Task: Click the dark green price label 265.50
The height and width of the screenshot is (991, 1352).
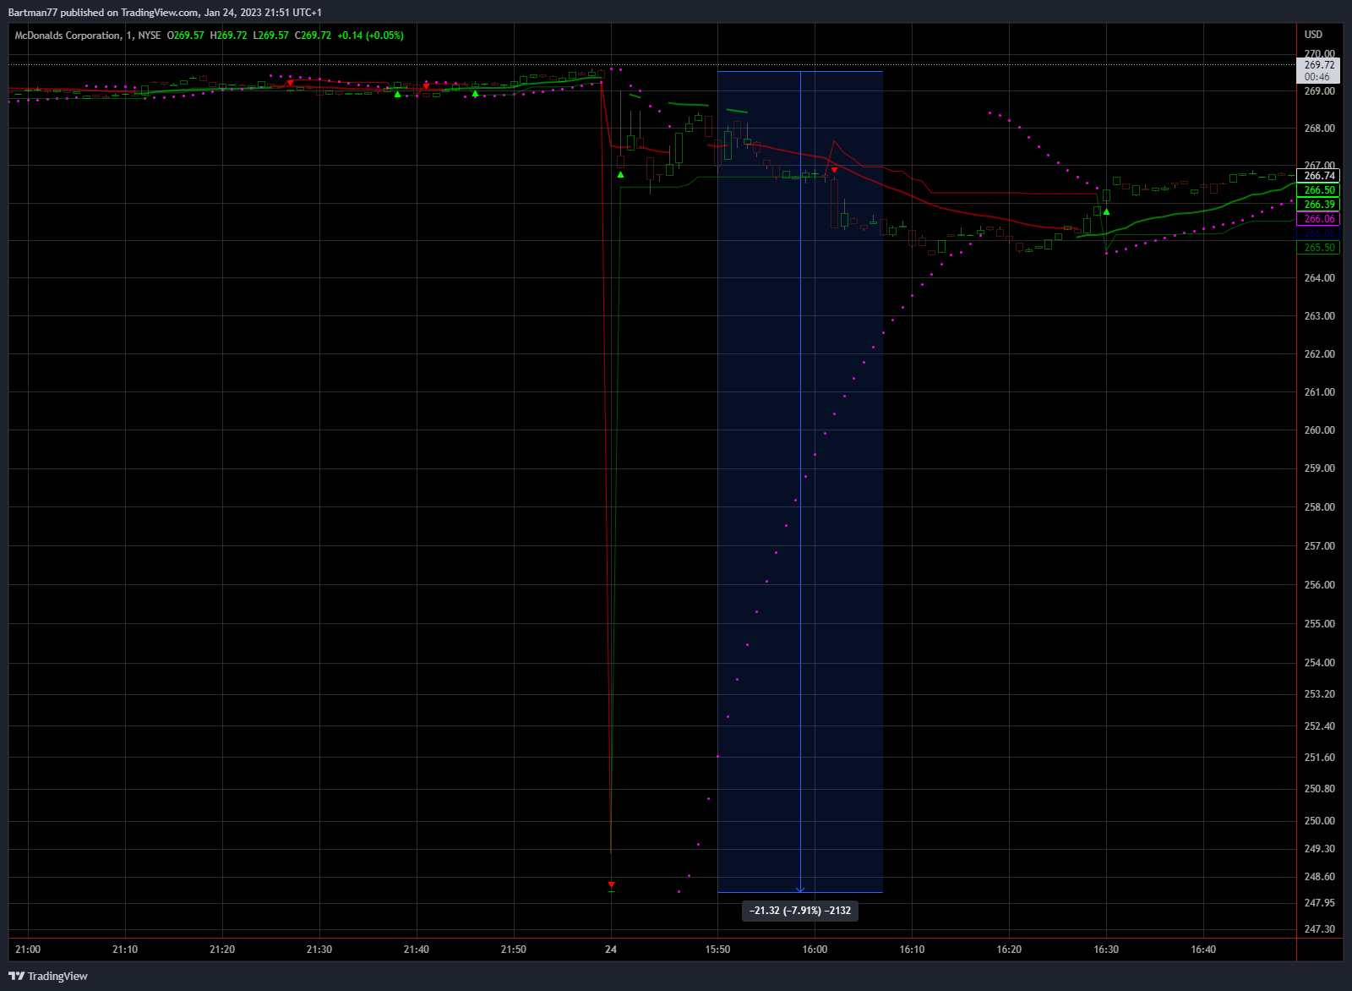Action: coord(1319,248)
